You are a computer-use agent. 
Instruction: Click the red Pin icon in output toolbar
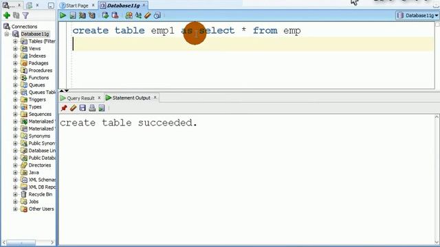click(64, 108)
